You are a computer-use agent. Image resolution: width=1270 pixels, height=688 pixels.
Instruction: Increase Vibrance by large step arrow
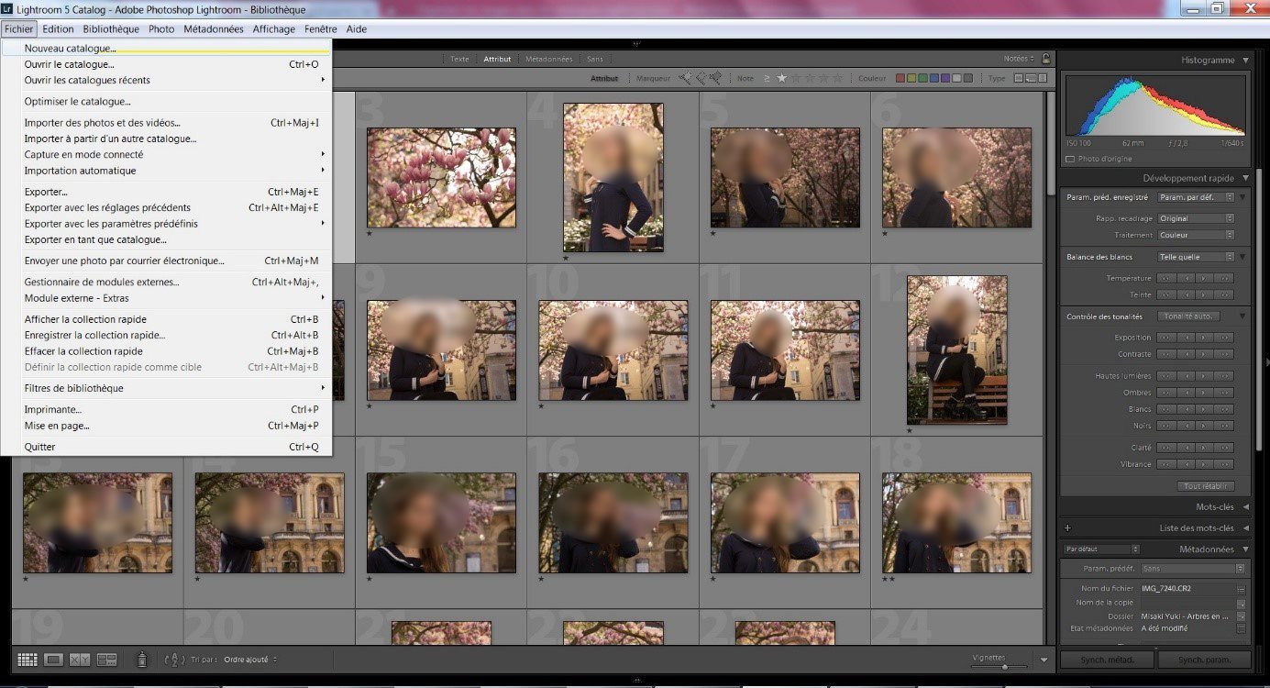[x=1223, y=464]
